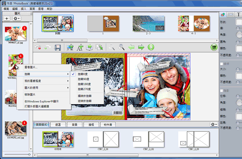Open the 頁面 menu
242x159 pixels.
[x=32, y=9]
